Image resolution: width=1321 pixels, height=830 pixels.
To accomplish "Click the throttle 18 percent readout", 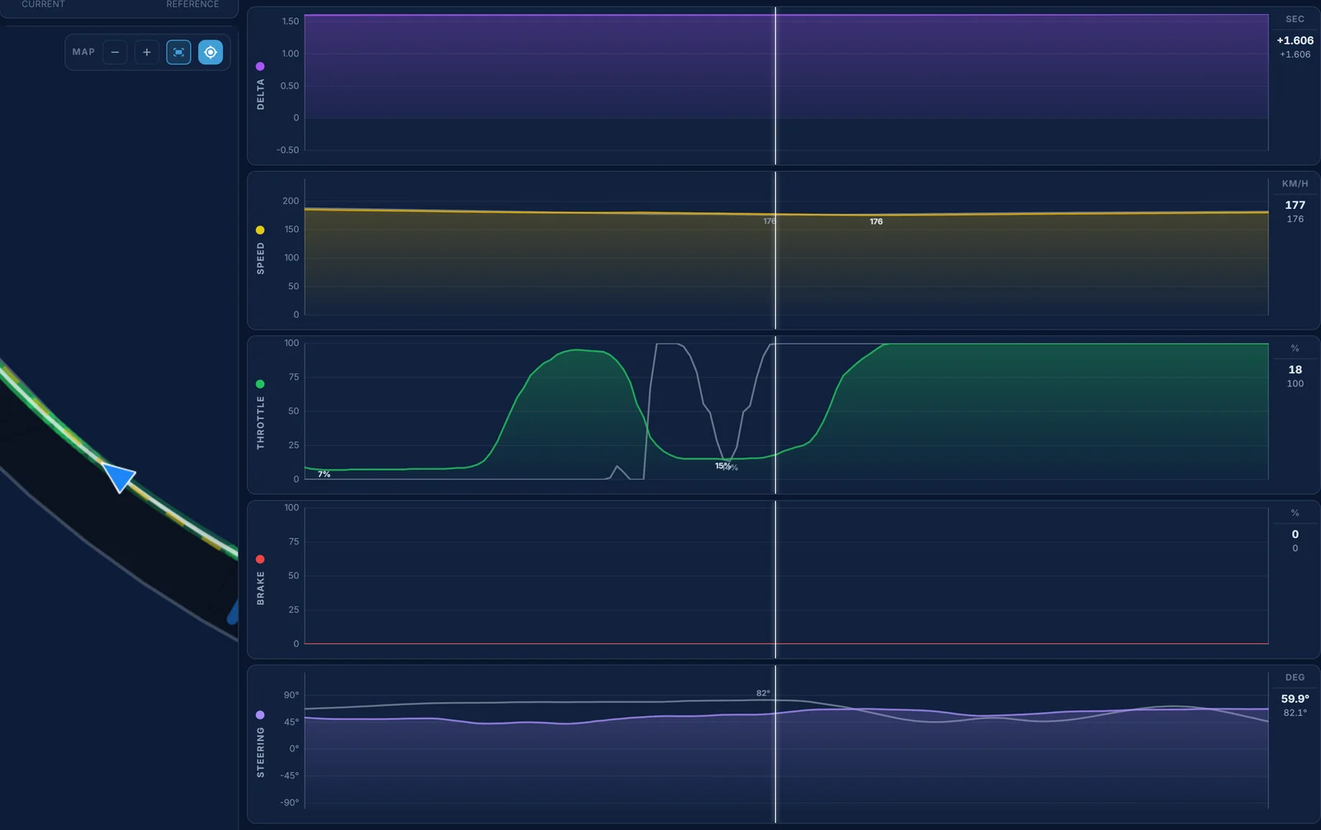I will (x=1295, y=369).
